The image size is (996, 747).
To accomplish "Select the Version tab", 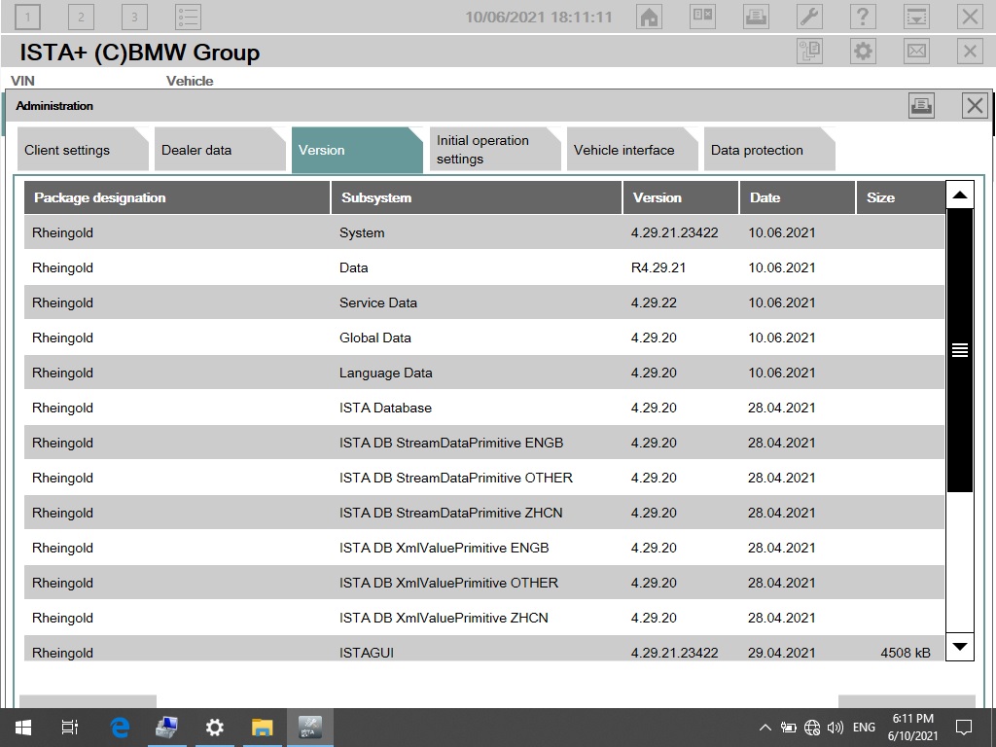I will pos(357,150).
